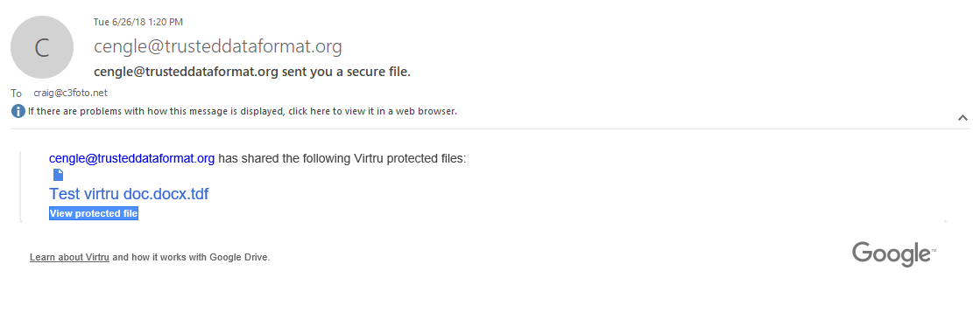The image size is (973, 333).
Task: Click the sender avatar circle with letter C
Action: click(42, 48)
